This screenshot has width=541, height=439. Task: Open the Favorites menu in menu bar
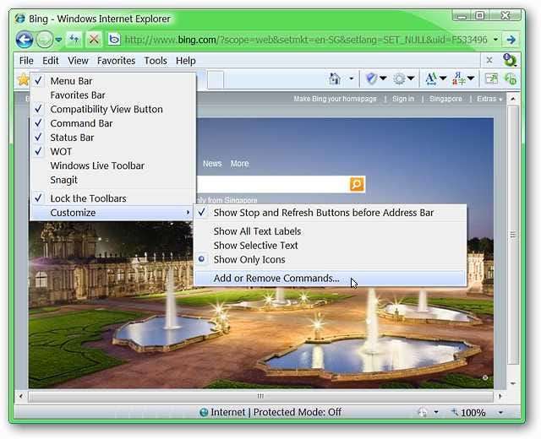click(x=116, y=61)
